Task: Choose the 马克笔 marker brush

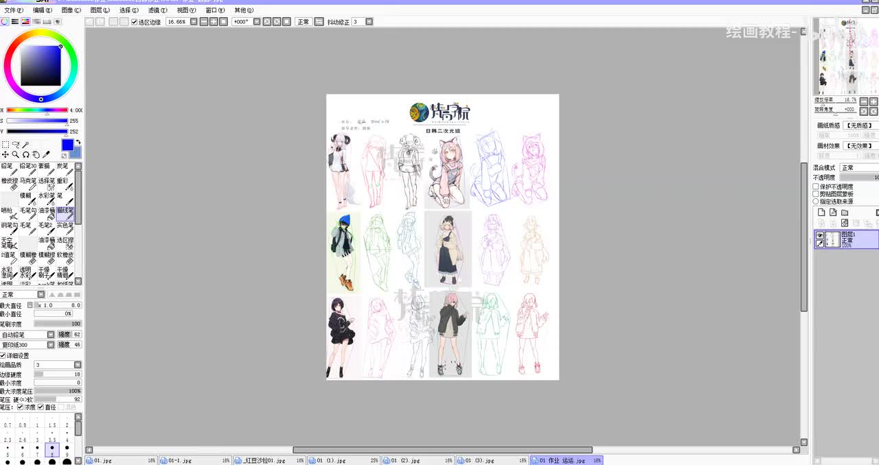Action: pyautogui.click(x=28, y=184)
